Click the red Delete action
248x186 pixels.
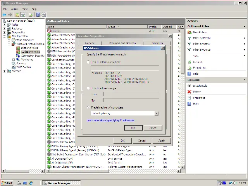[197, 91]
